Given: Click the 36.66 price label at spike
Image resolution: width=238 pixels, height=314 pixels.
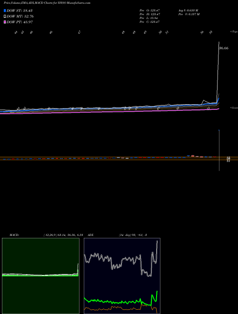Looking at the screenshot, I should (224, 48).
